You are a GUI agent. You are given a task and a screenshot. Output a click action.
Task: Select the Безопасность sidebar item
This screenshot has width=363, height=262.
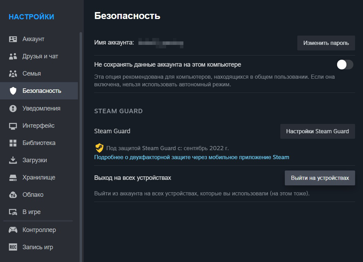click(39, 91)
